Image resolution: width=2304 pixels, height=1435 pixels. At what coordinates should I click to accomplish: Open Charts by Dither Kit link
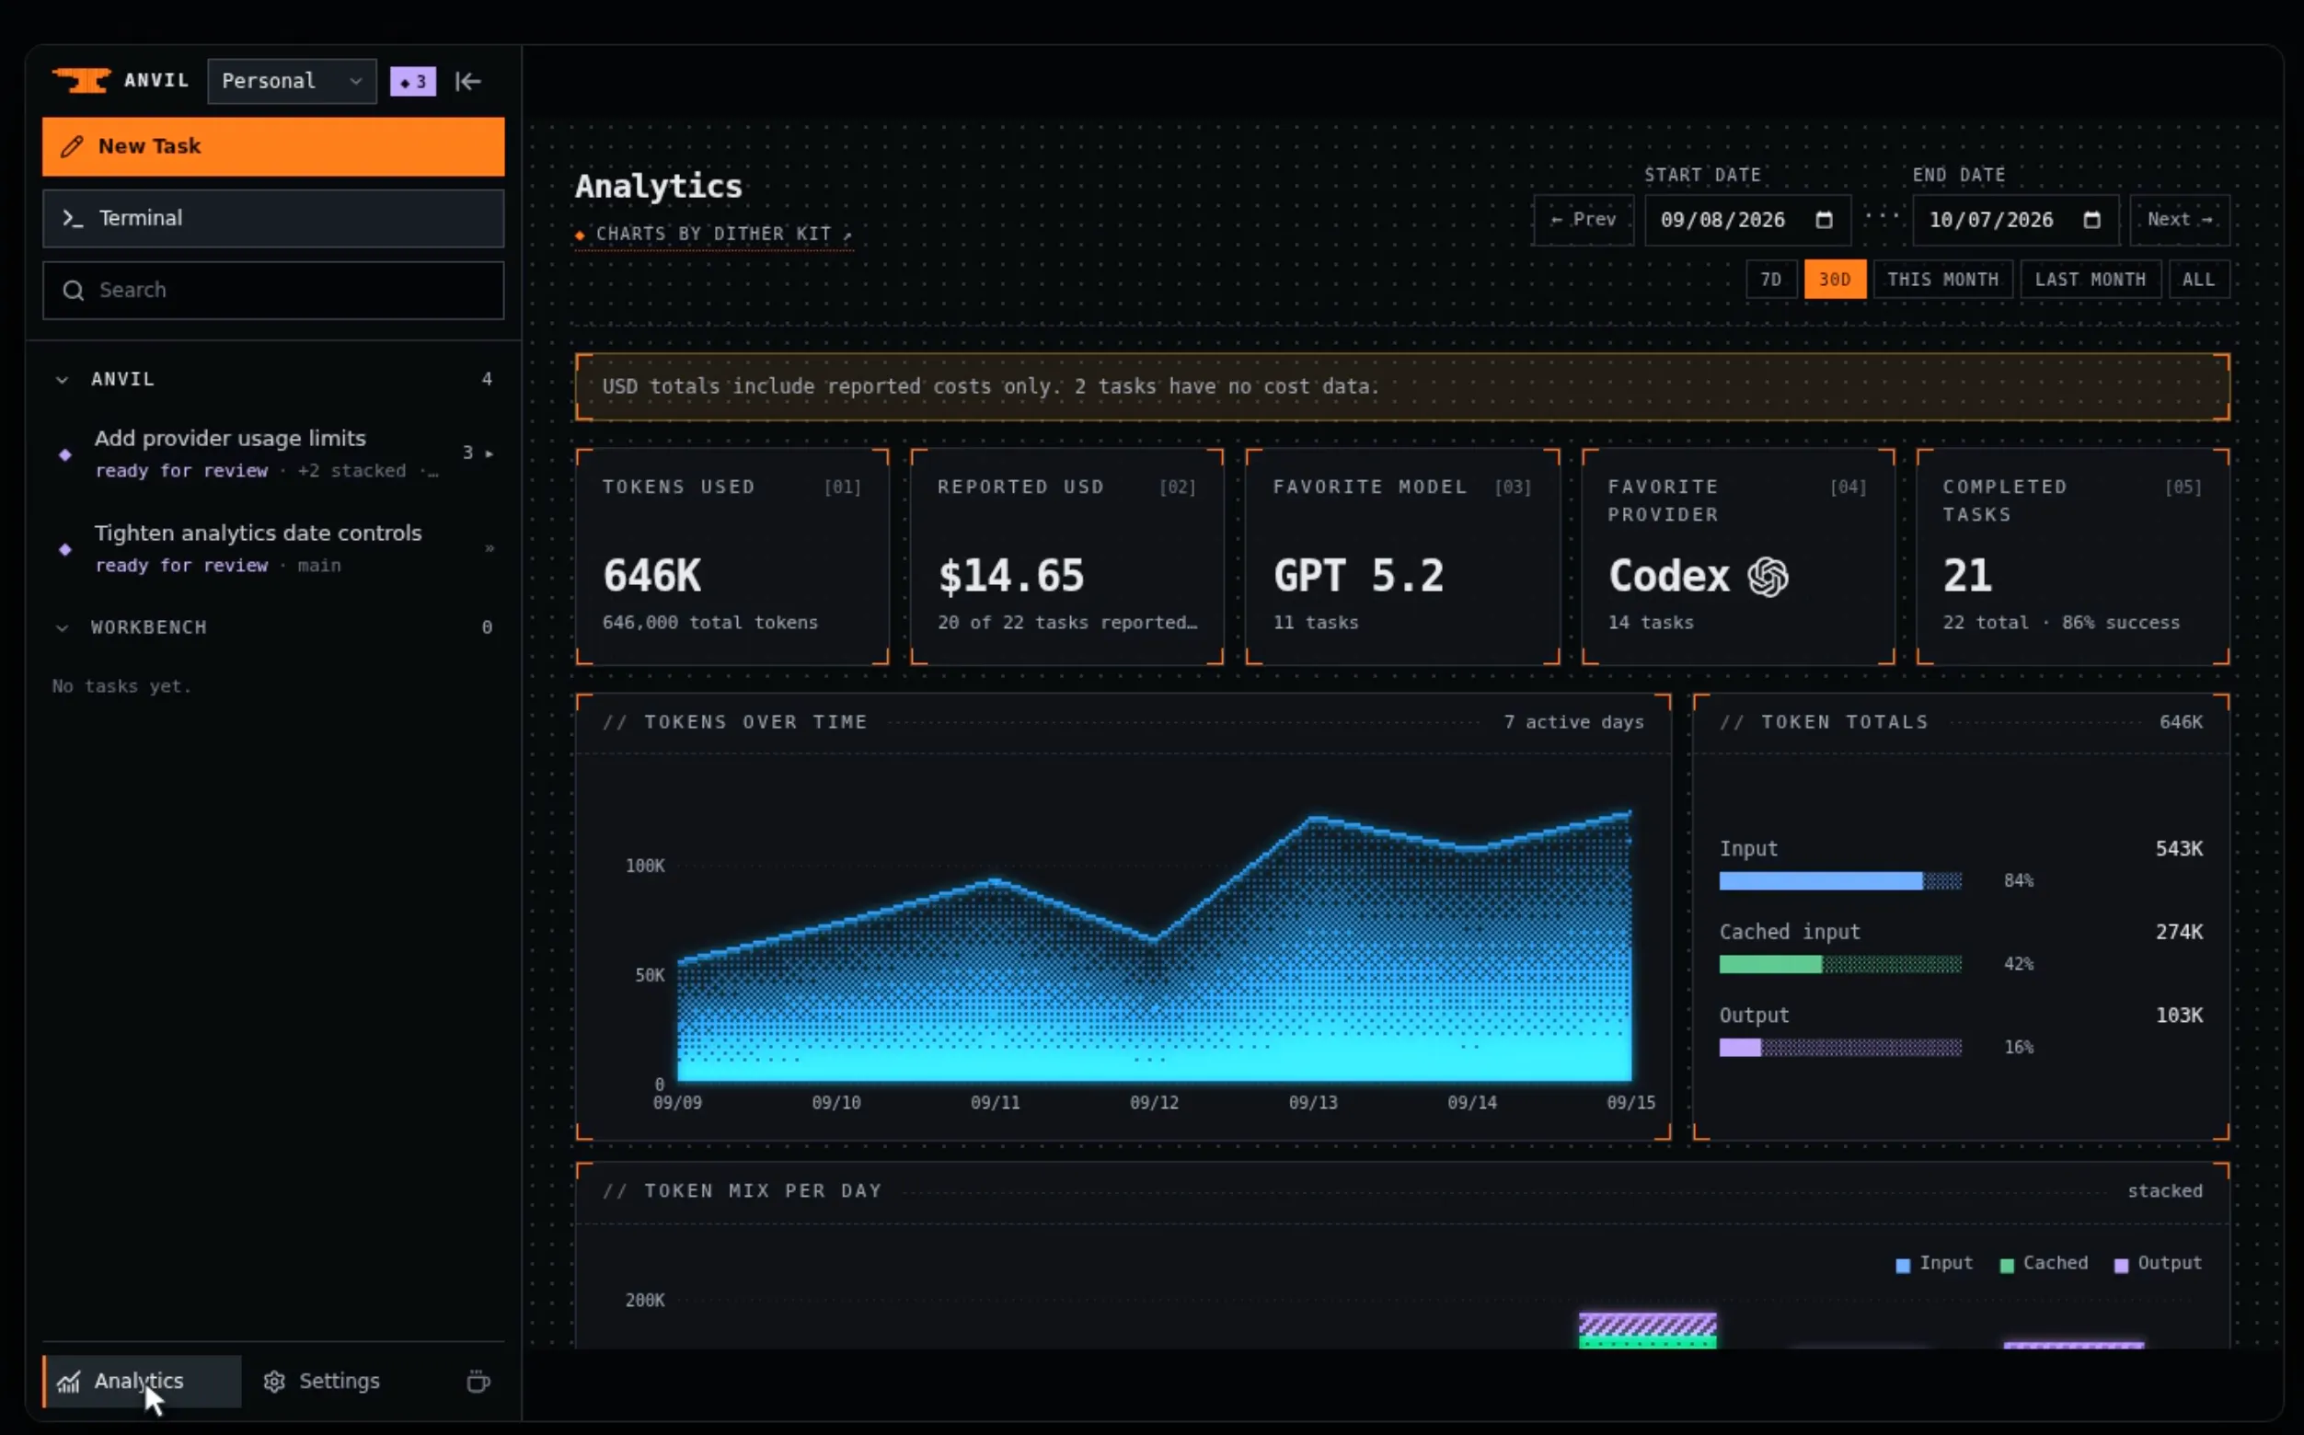(714, 234)
